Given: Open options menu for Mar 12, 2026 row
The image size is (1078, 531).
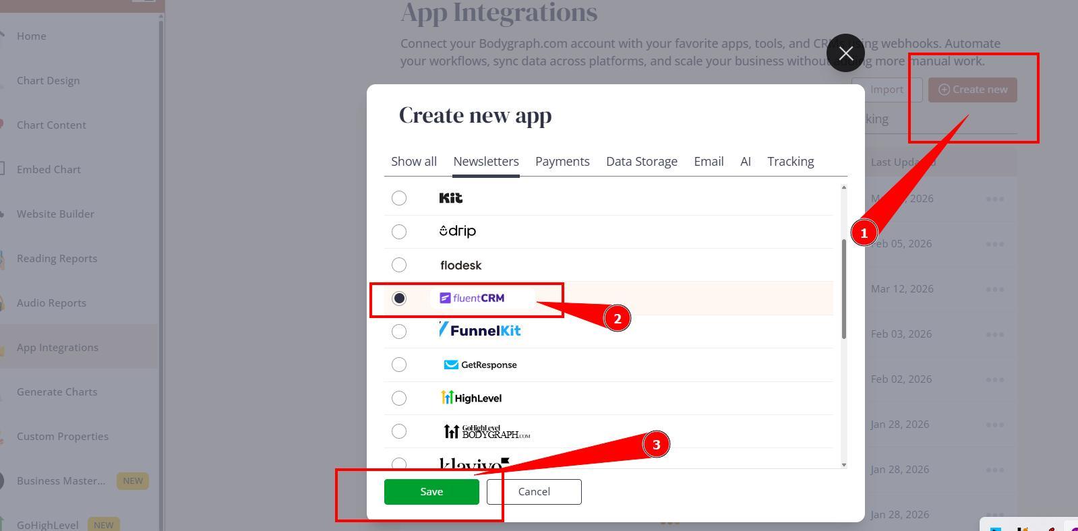Looking at the screenshot, I should click(994, 289).
